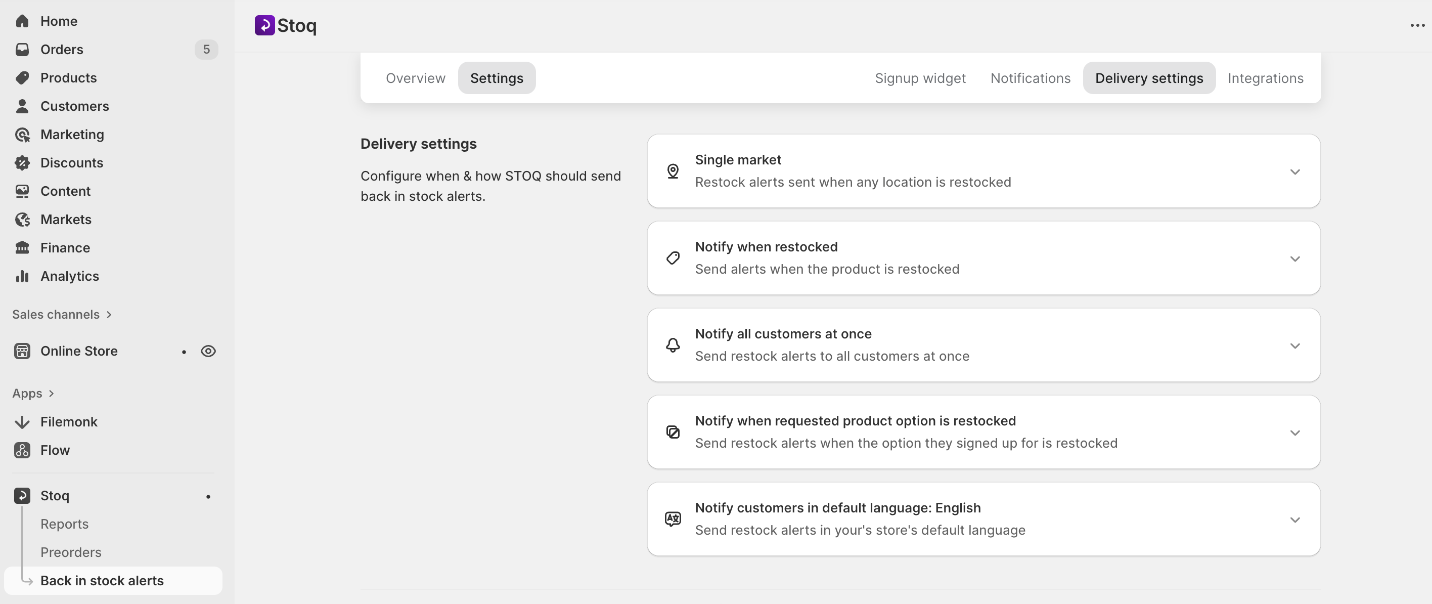The height and width of the screenshot is (604, 1432).
Task: Click the Discounts badge icon
Action: tap(22, 163)
